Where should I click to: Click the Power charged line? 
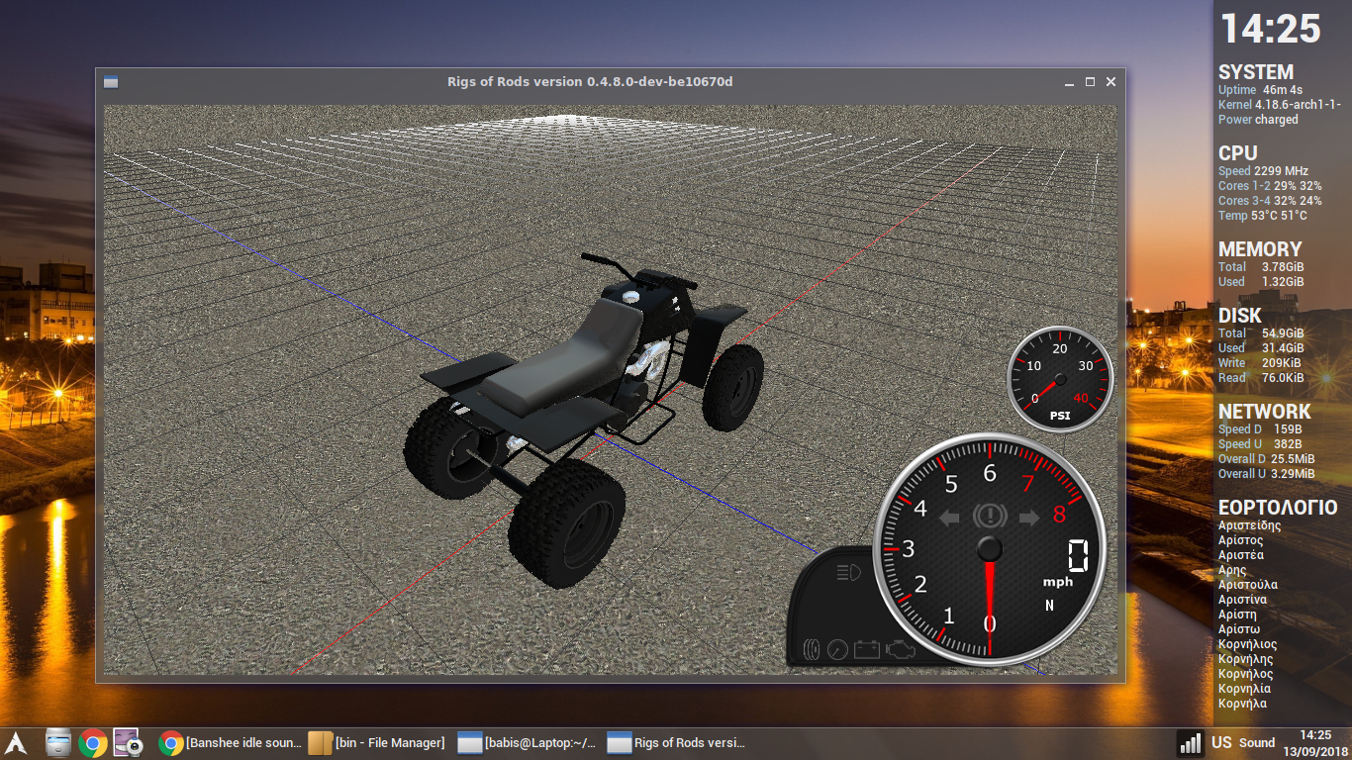pos(1258,120)
